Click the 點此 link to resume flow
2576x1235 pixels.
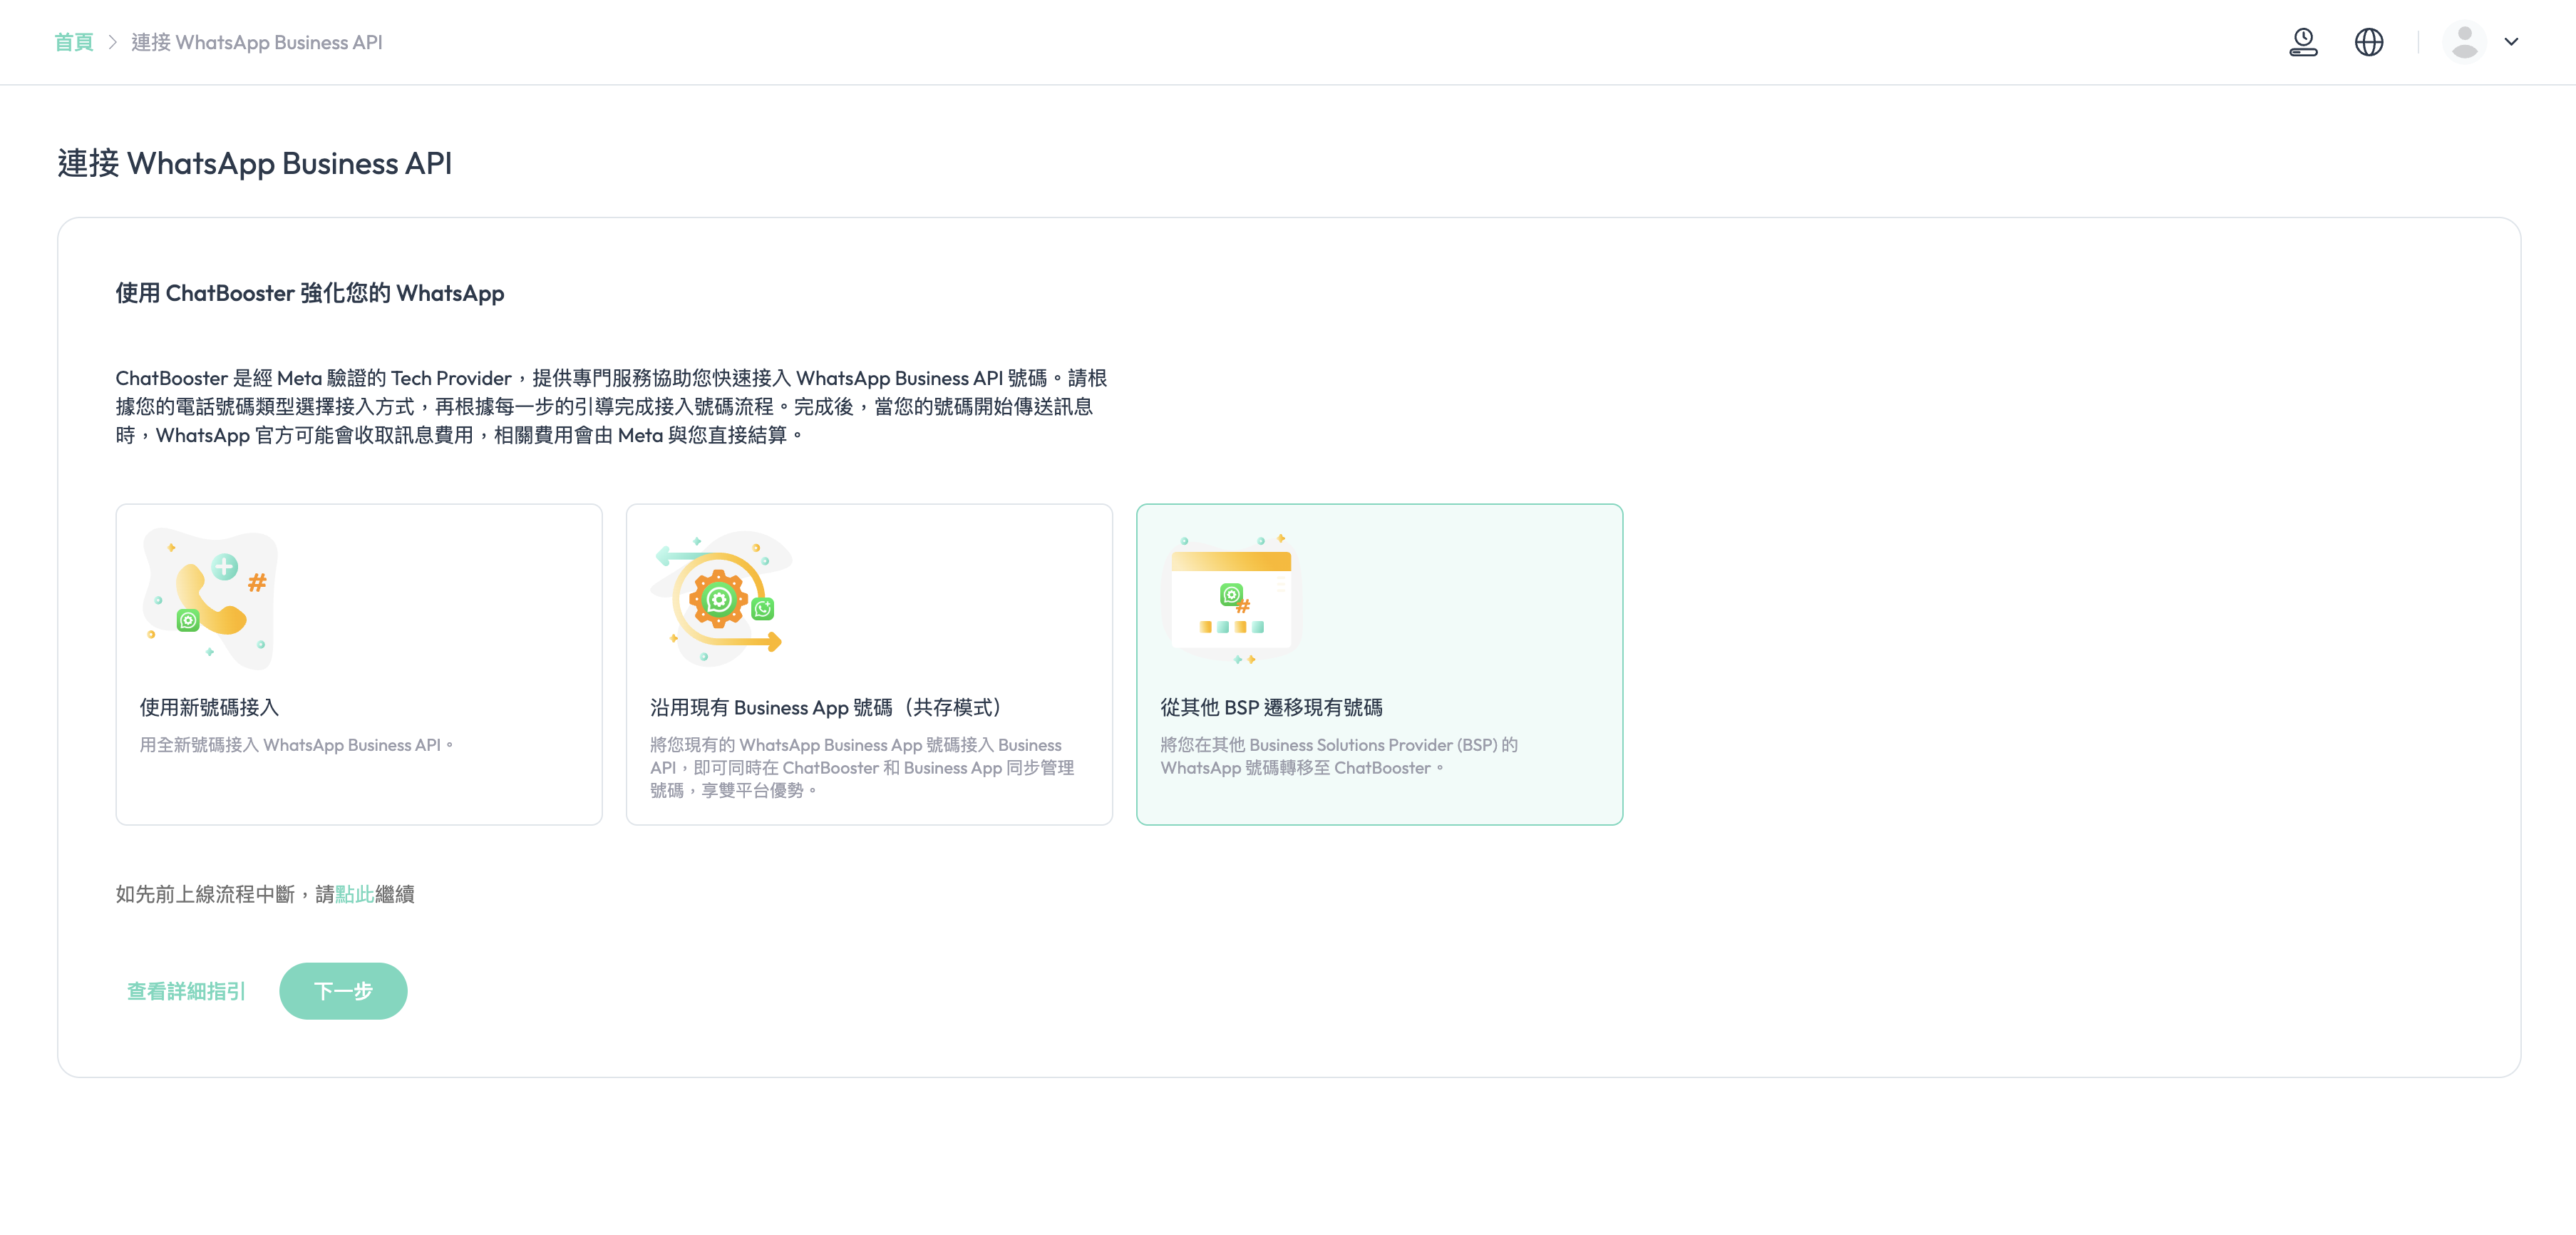(354, 894)
